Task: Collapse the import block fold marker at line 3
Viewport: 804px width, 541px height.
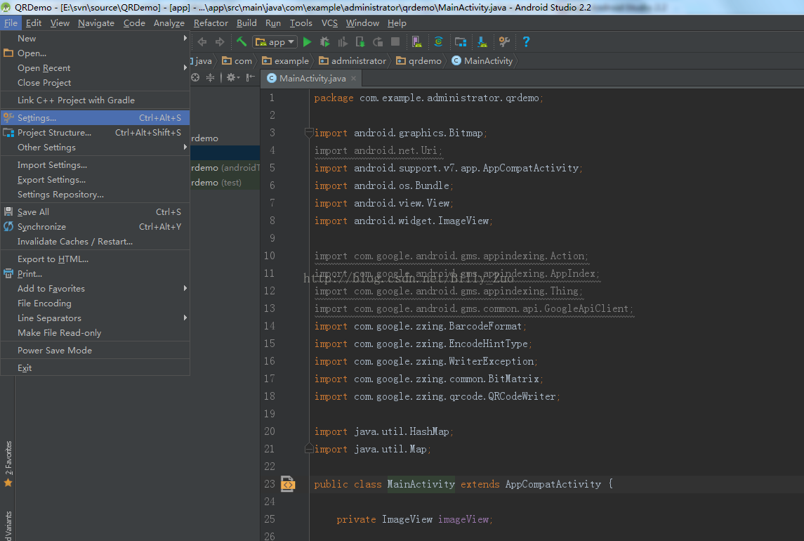Action: click(309, 132)
